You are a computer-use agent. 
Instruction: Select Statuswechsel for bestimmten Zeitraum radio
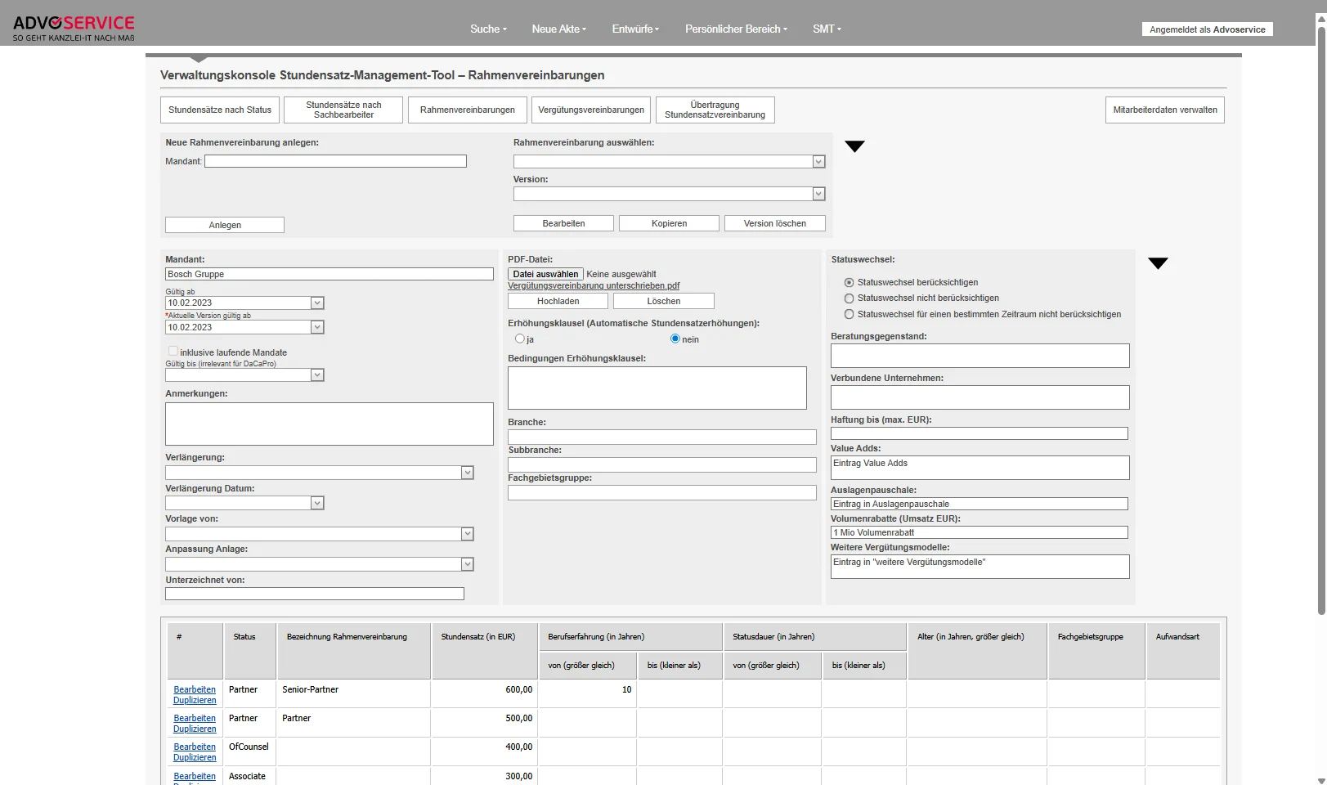849,314
